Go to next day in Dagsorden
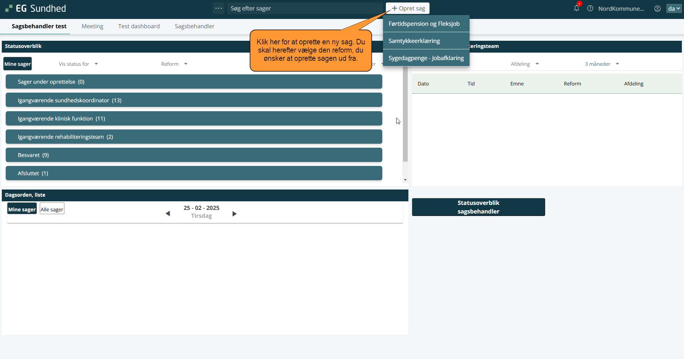This screenshot has width=684, height=359. click(234, 213)
